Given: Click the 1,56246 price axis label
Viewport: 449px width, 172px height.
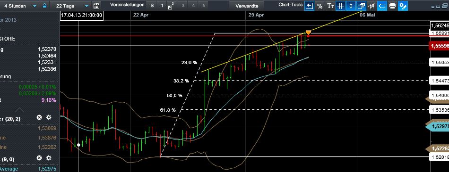Looking at the screenshot, I should coord(440,25).
